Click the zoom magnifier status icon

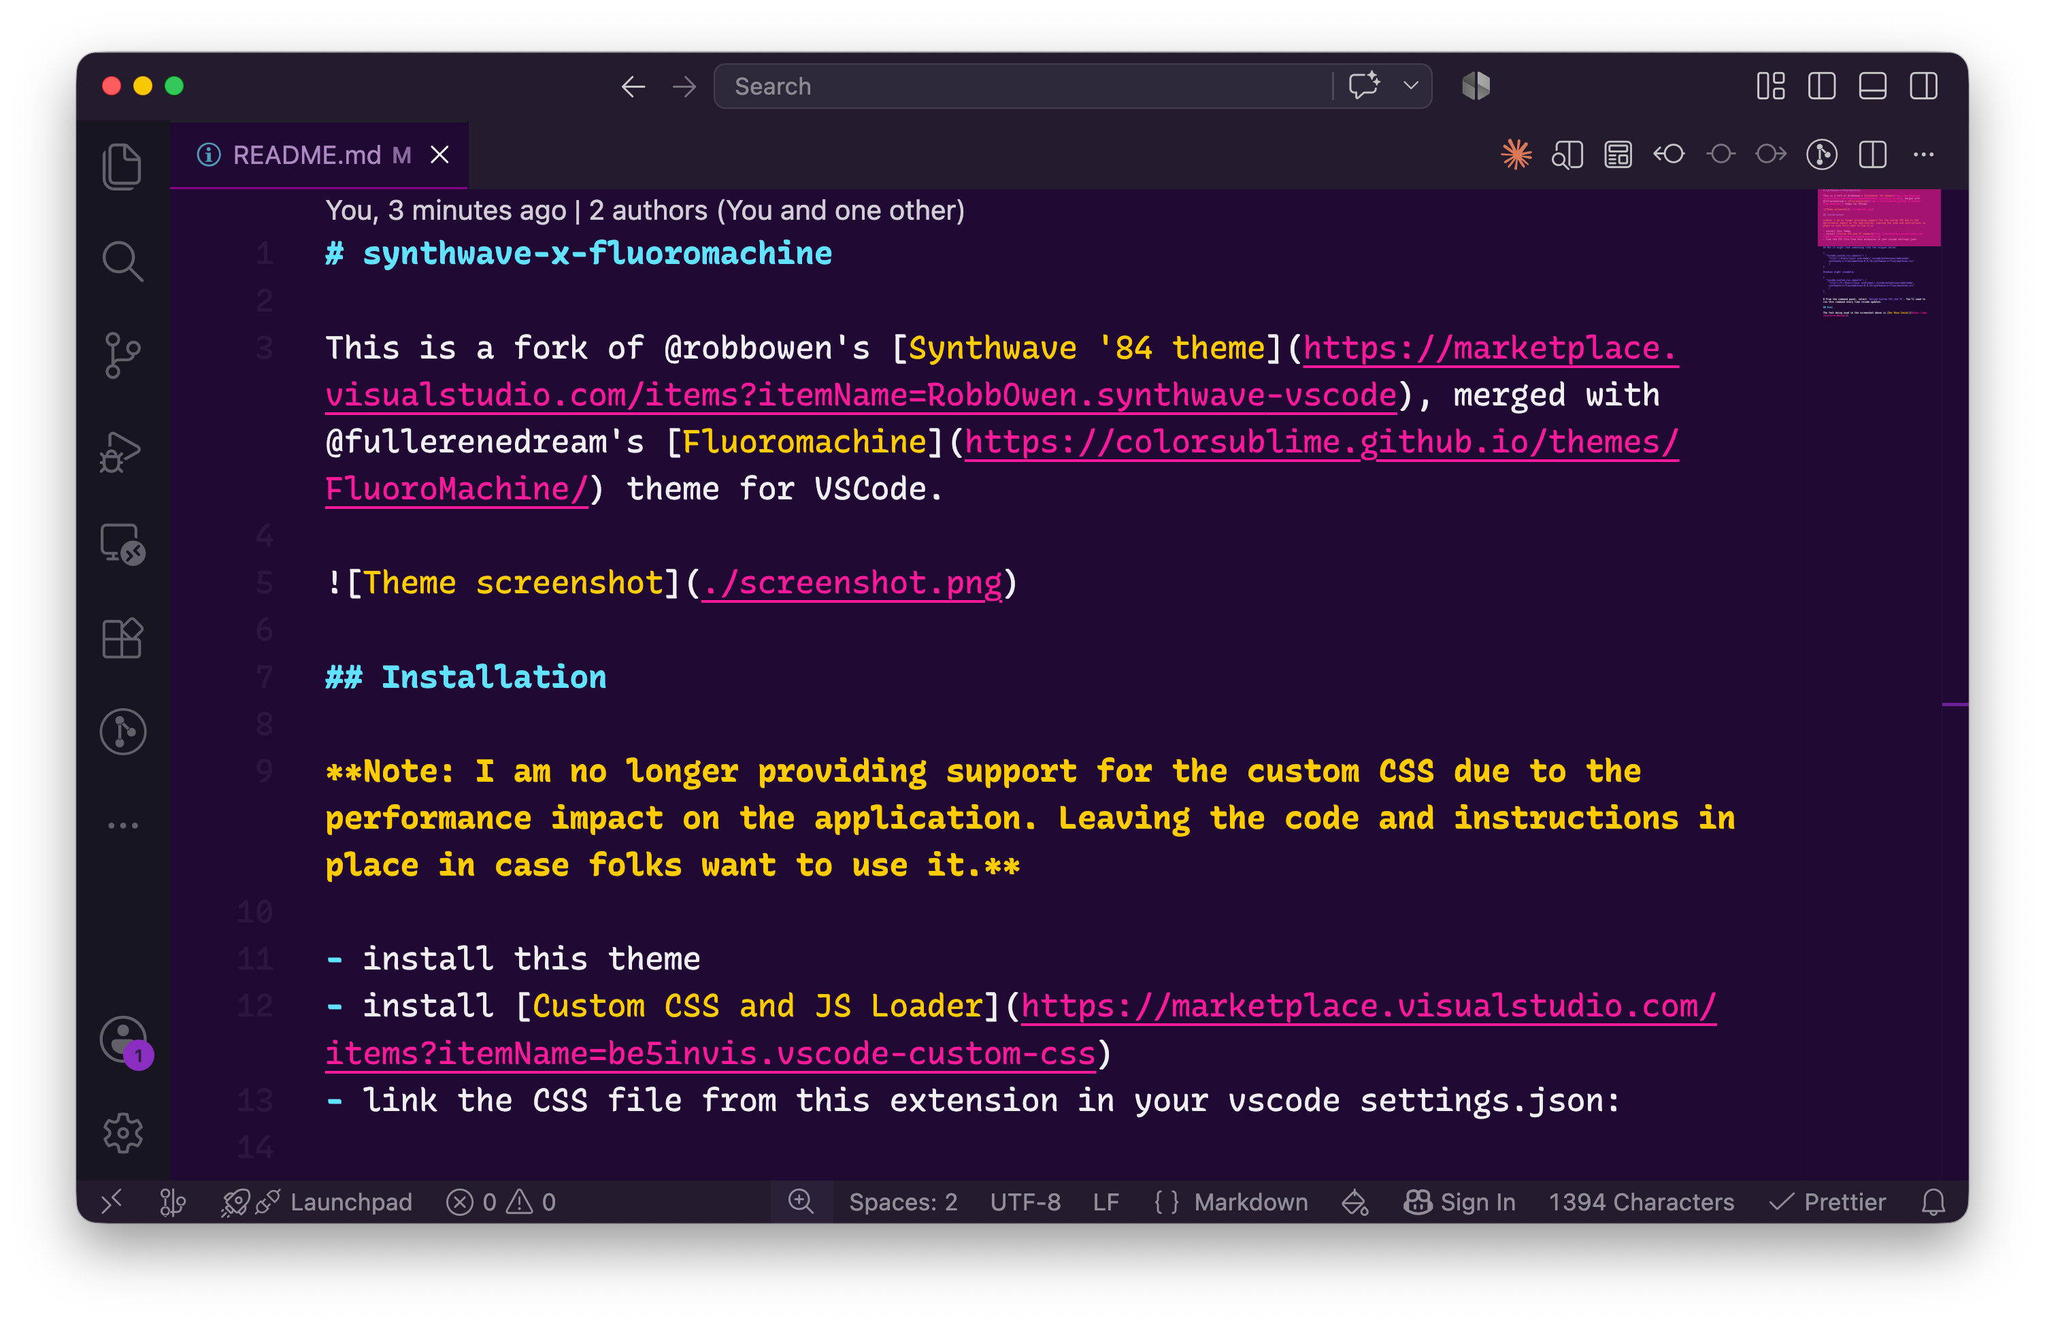pos(801,1201)
